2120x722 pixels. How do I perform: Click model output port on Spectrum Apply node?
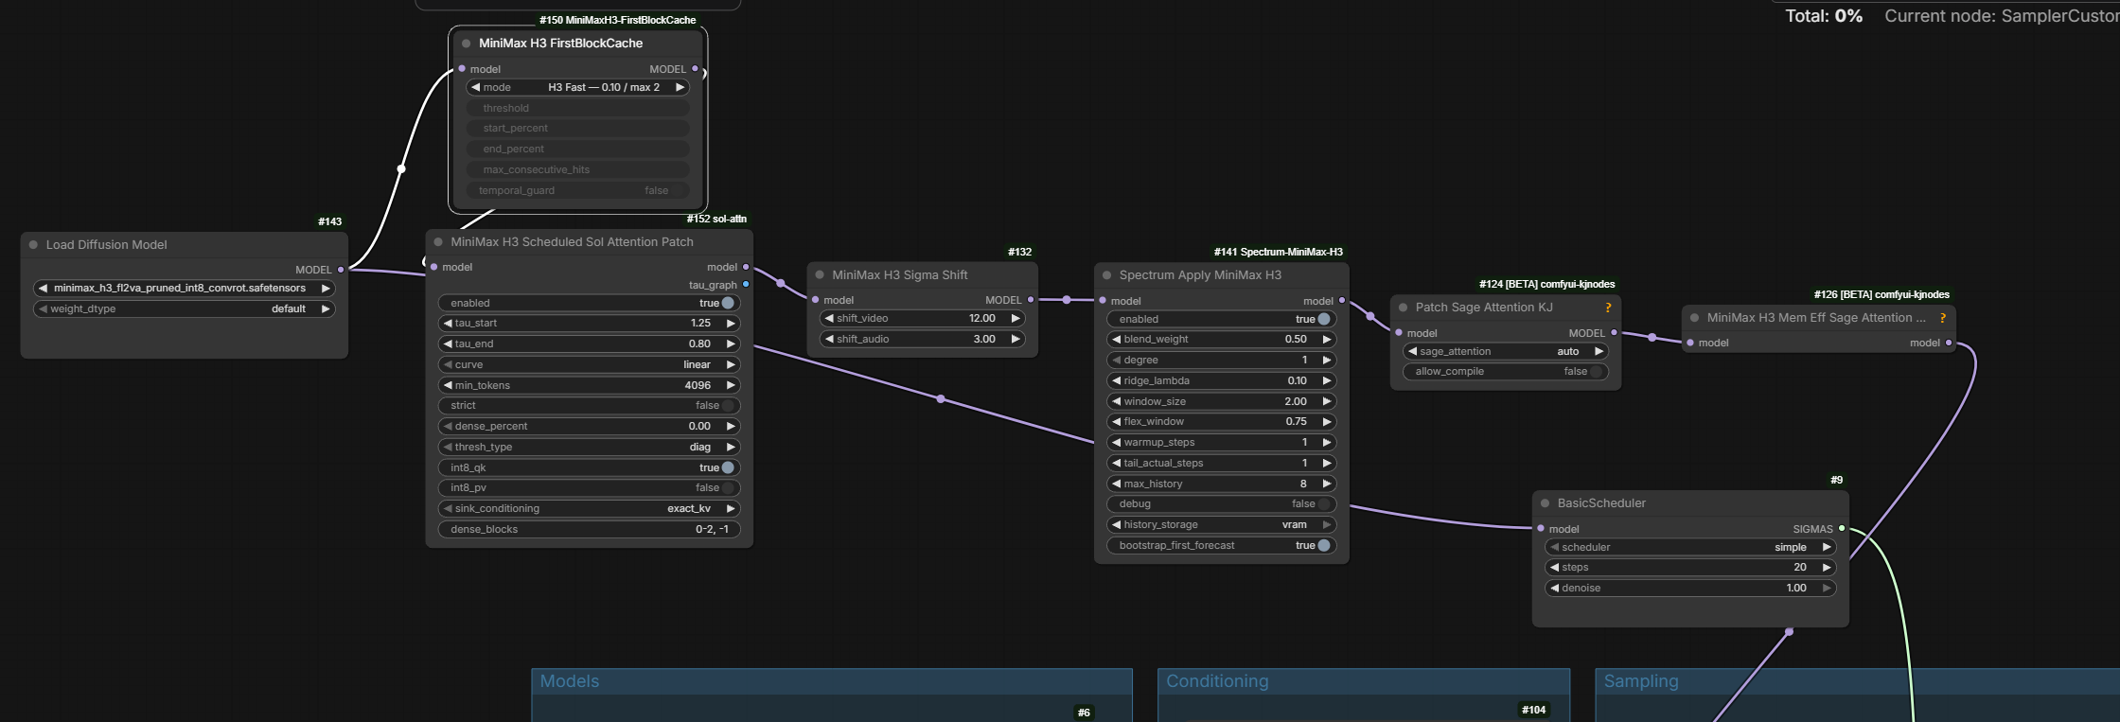pyautogui.click(x=1341, y=301)
